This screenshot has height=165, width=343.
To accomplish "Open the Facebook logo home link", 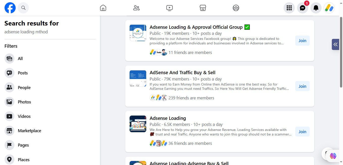I will click(10, 8).
